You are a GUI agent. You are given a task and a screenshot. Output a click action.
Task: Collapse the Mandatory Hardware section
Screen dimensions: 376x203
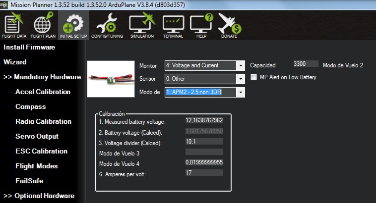(x=42, y=77)
